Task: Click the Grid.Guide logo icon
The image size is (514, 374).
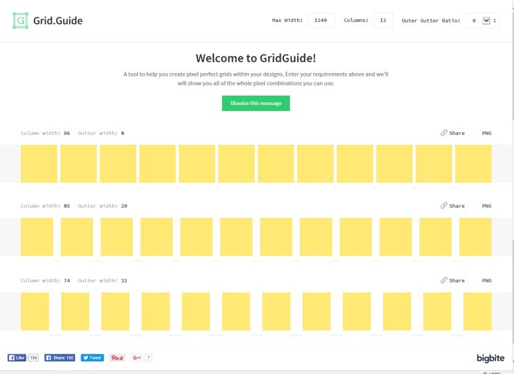Action: 21,21
